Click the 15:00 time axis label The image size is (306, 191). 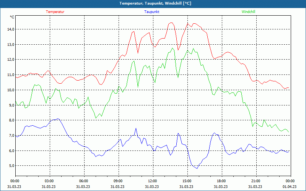point(187,181)
